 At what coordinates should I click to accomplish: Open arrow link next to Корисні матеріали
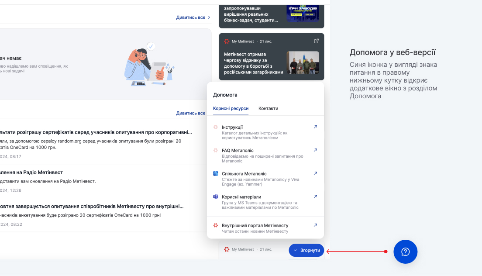tap(315, 197)
